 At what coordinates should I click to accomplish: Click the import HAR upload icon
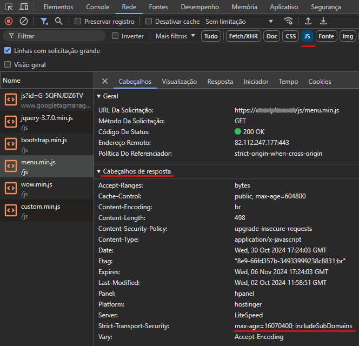coord(308,21)
